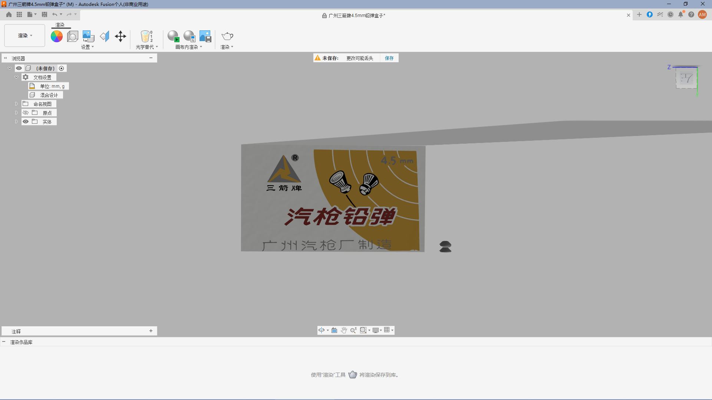Expand the 命名视图 folder
712x400 pixels.
(16, 104)
